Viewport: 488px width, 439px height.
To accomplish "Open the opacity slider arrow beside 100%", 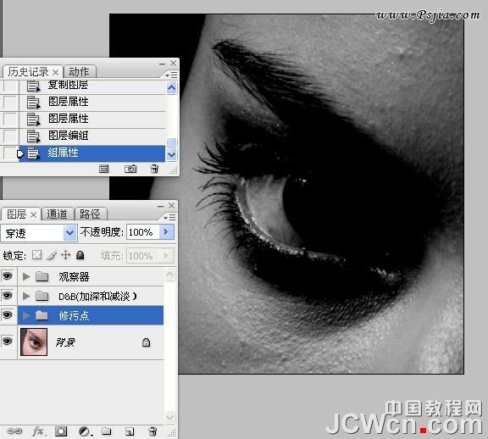I will tap(166, 232).
